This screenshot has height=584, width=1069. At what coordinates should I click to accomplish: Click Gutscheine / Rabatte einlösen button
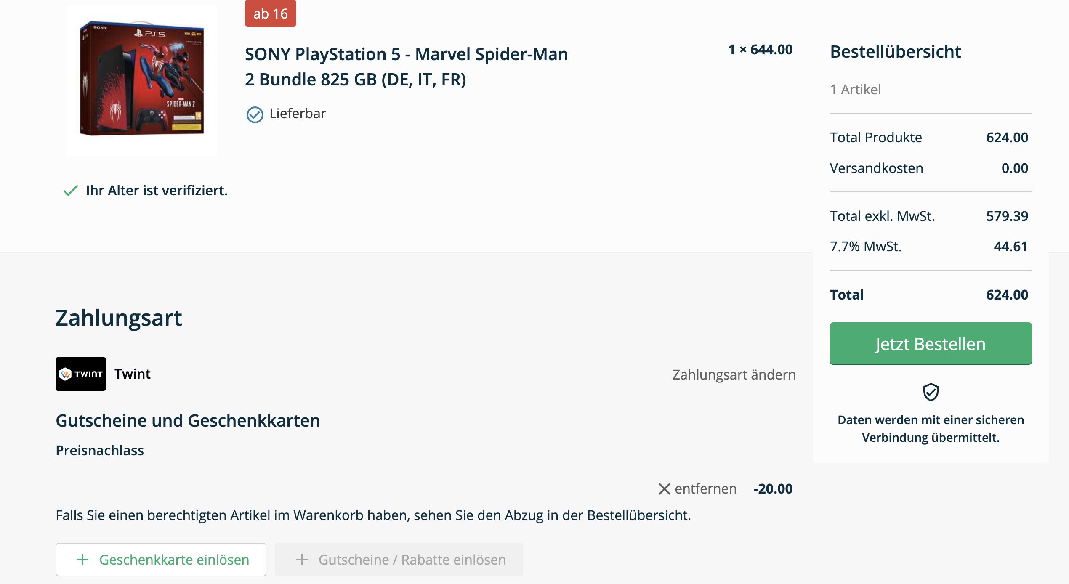click(x=399, y=560)
